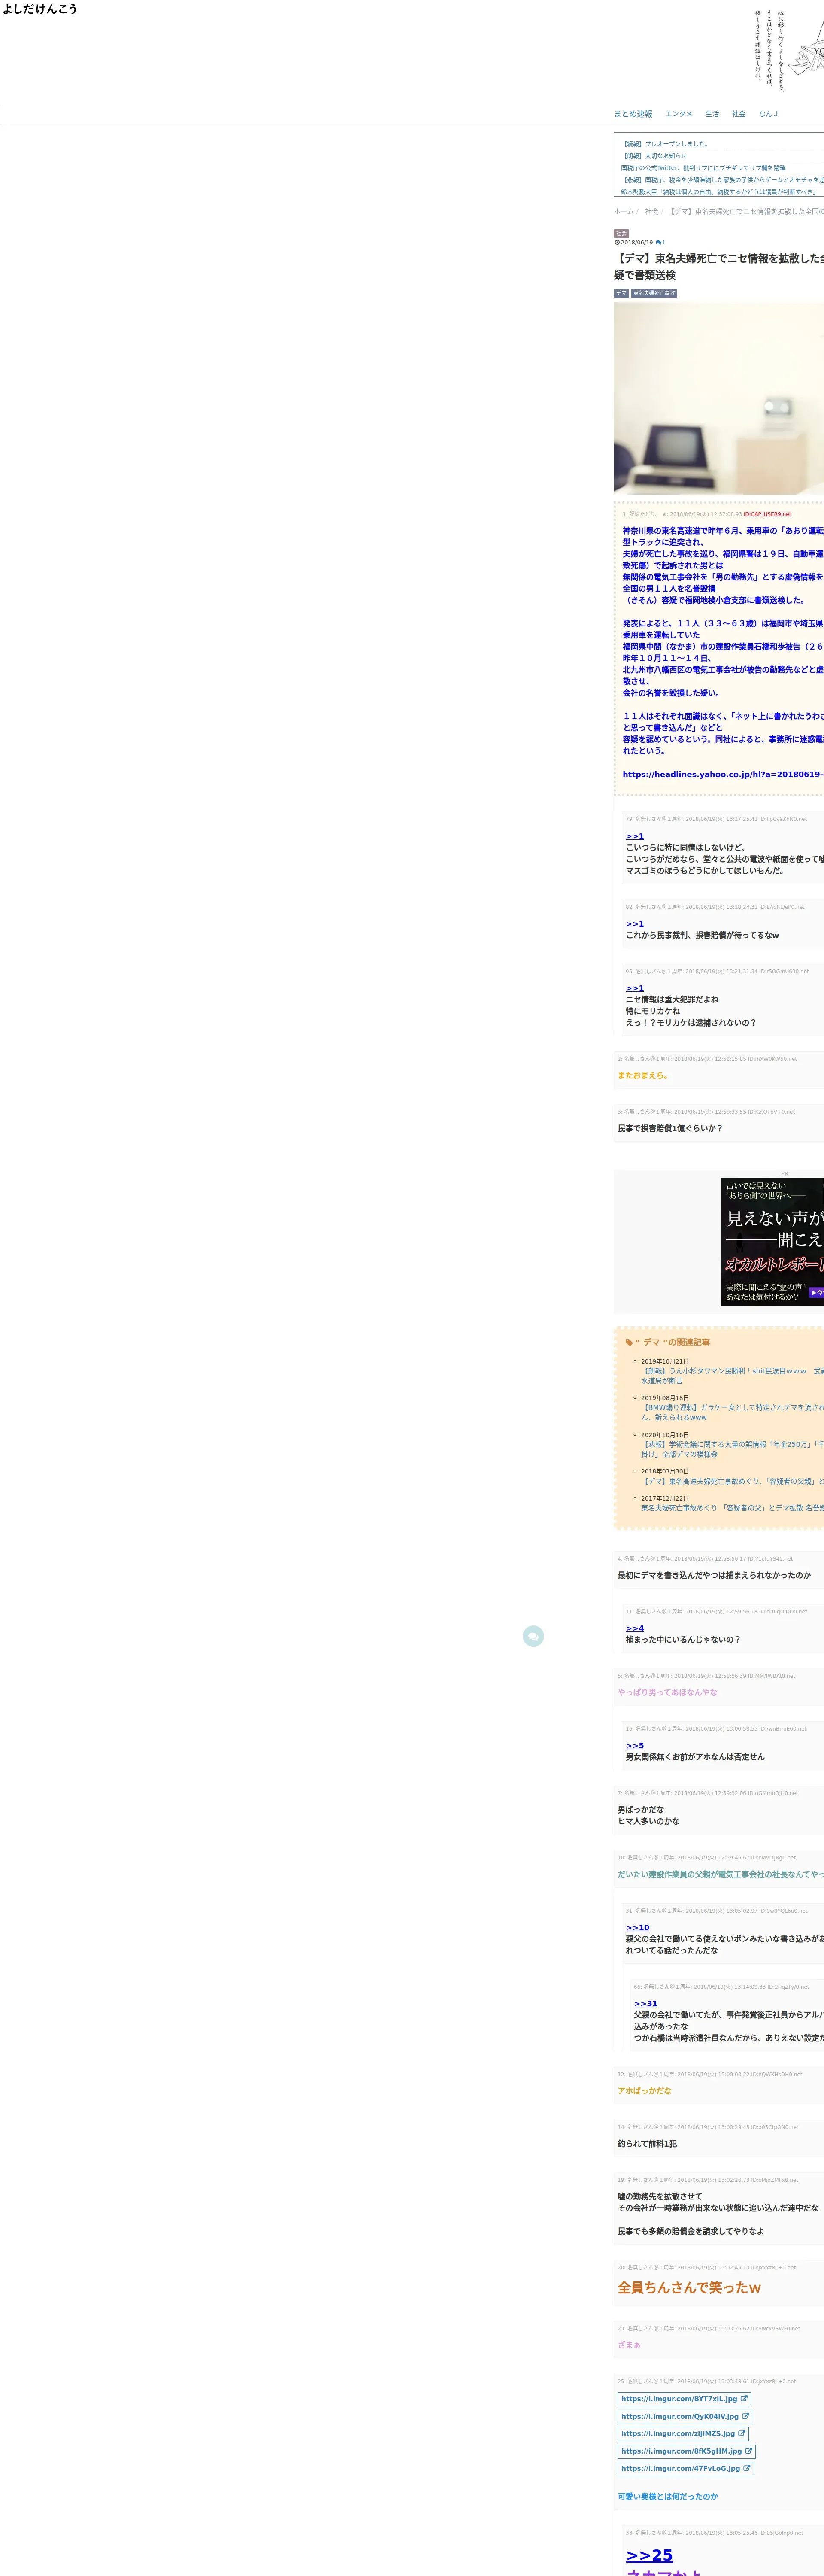Click external-link icon on 47FvLoG.jpg link
824x2576 pixels.
(x=746, y=2468)
